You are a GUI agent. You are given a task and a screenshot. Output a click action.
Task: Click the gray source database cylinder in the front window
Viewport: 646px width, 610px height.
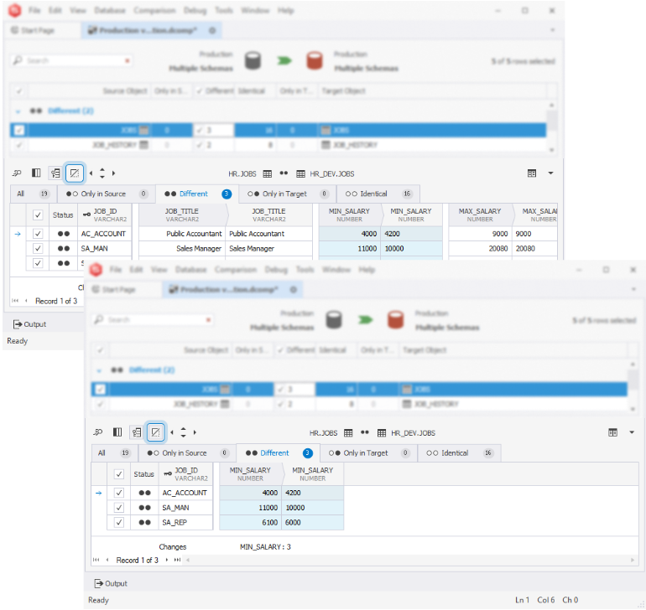tap(334, 320)
